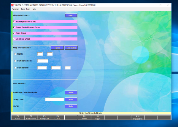Uncheck the Tool/Engine/Fuel Group checkbox
The width and height of the screenshot is (178, 127).
coord(14,22)
